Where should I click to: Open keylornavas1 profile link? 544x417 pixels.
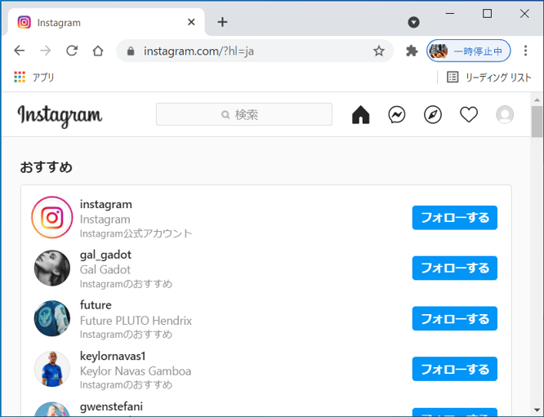click(113, 356)
